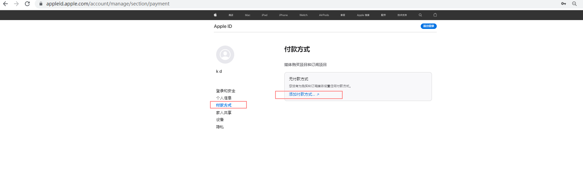Click the padlock site info icon
The height and width of the screenshot is (183, 583).
[41, 4]
